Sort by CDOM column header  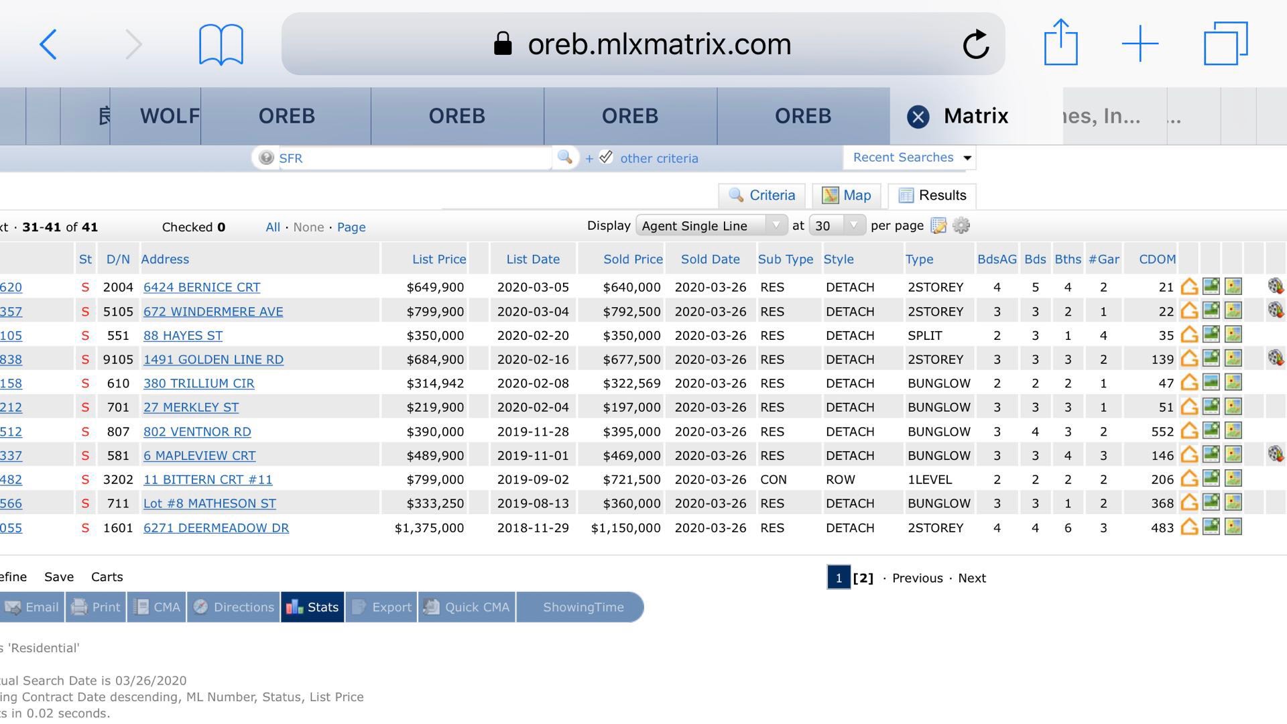coord(1157,259)
